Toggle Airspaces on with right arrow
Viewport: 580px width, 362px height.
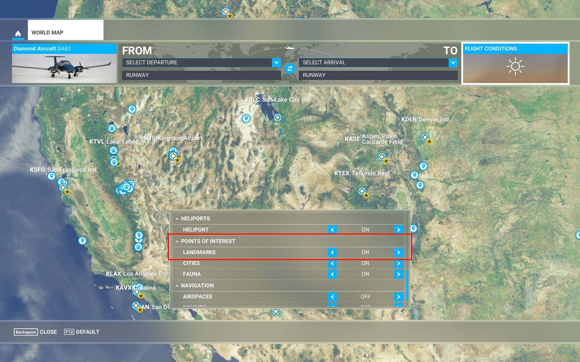click(398, 297)
